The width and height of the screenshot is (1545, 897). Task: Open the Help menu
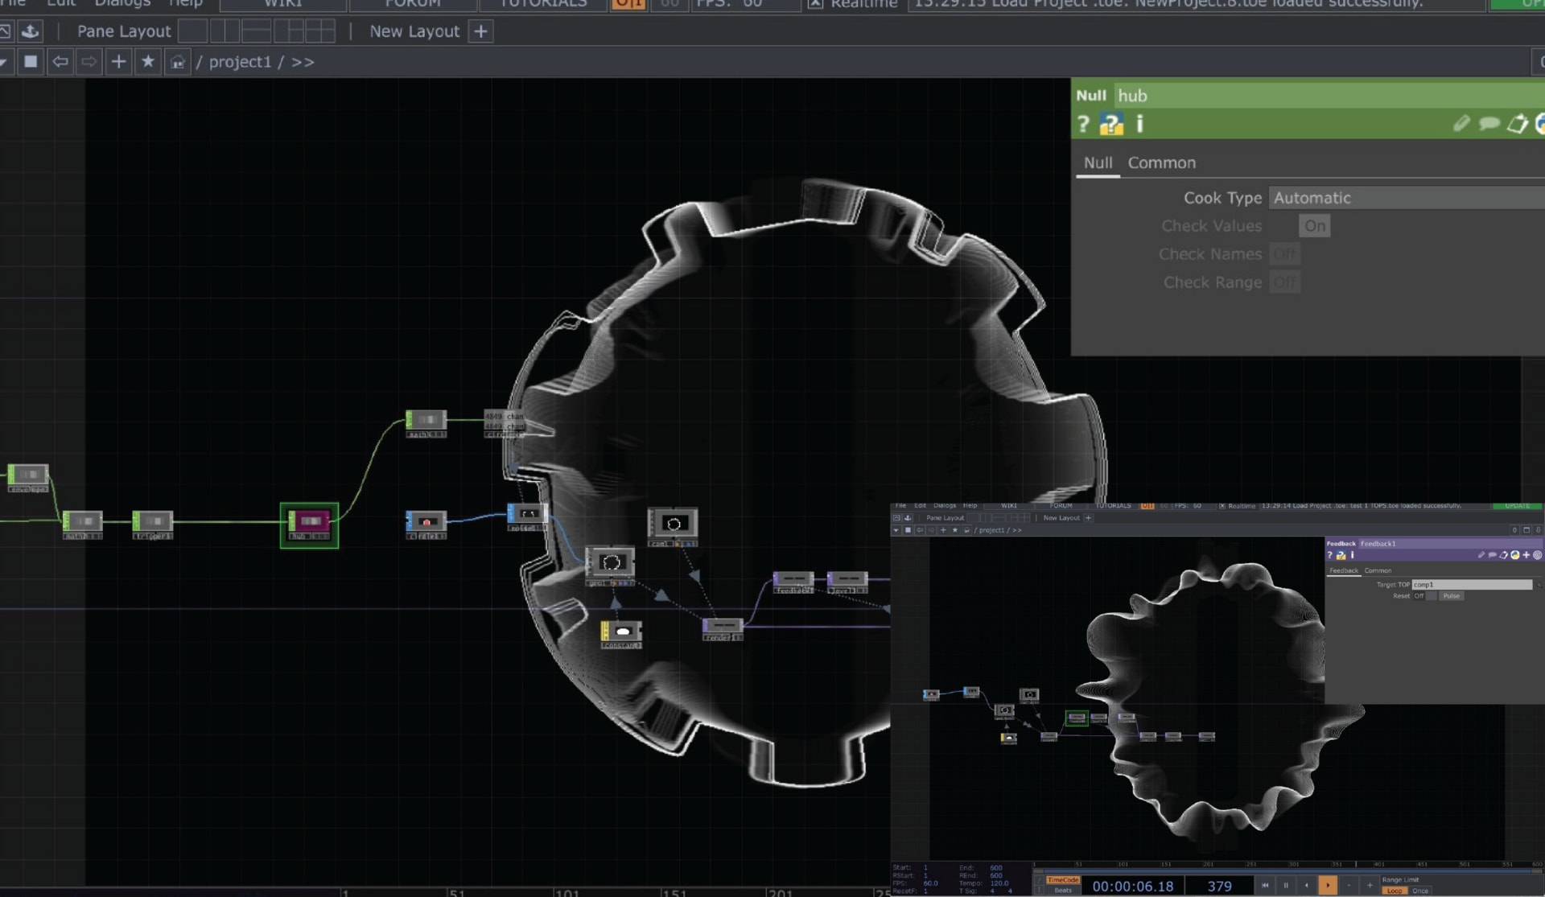click(x=185, y=4)
